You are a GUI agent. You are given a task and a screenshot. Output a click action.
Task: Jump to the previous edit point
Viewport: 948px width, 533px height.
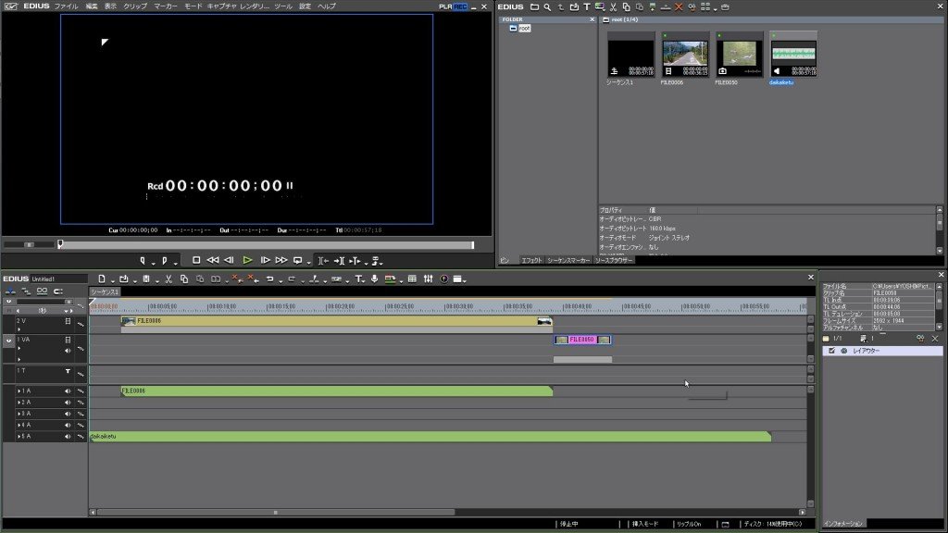(323, 260)
